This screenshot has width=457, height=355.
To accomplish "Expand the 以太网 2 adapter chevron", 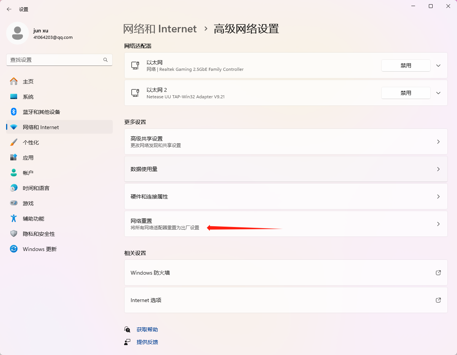I will pyautogui.click(x=438, y=93).
